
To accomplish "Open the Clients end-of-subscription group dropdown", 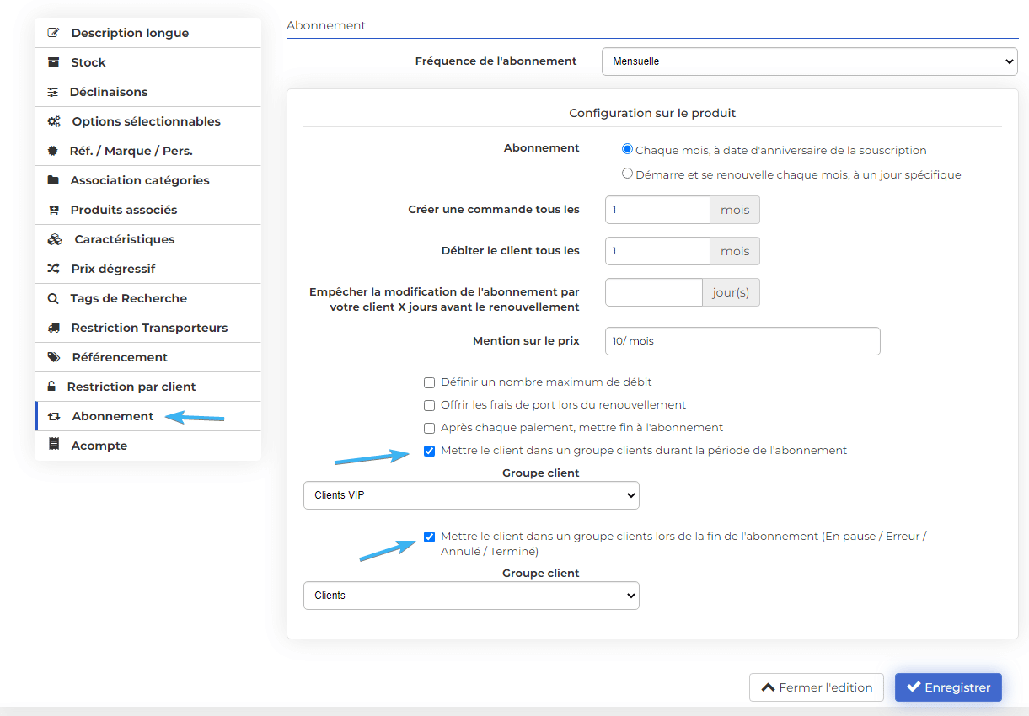I will (471, 596).
